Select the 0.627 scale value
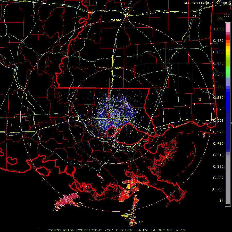Viewport: 232px width, 232px height. pyautogui.click(x=218, y=109)
